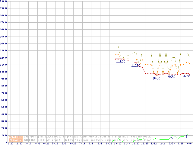Click the AKIBA PC Hotline logo
Screen dimensions: 193x145
tap(16, 138)
